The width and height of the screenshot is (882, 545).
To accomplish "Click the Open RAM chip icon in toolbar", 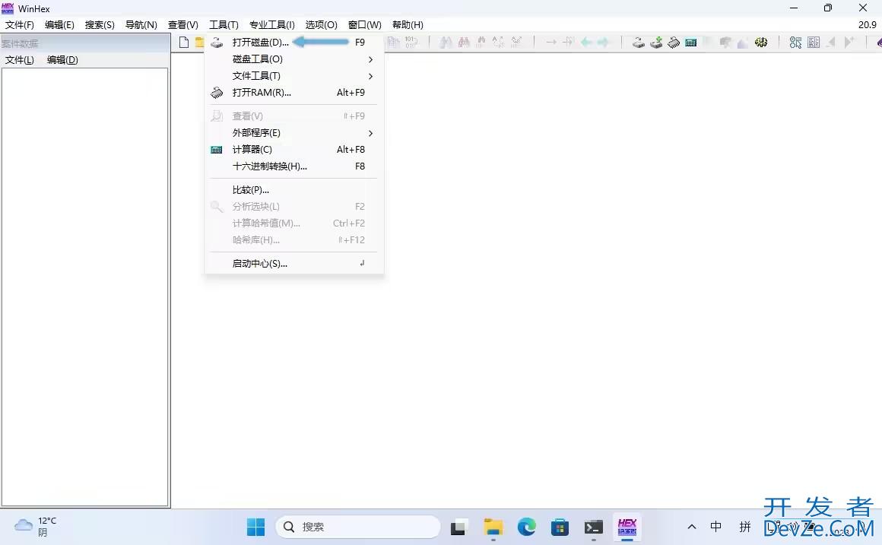I will coord(674,42).
